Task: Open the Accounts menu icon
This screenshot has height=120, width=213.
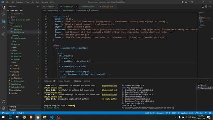Action: click(x=3, y=101)
